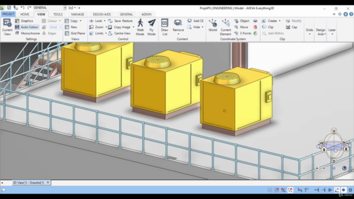Click the E direction on view compass
The width and height of the screenshot is (354, 199).
click(x=346, y=149)
